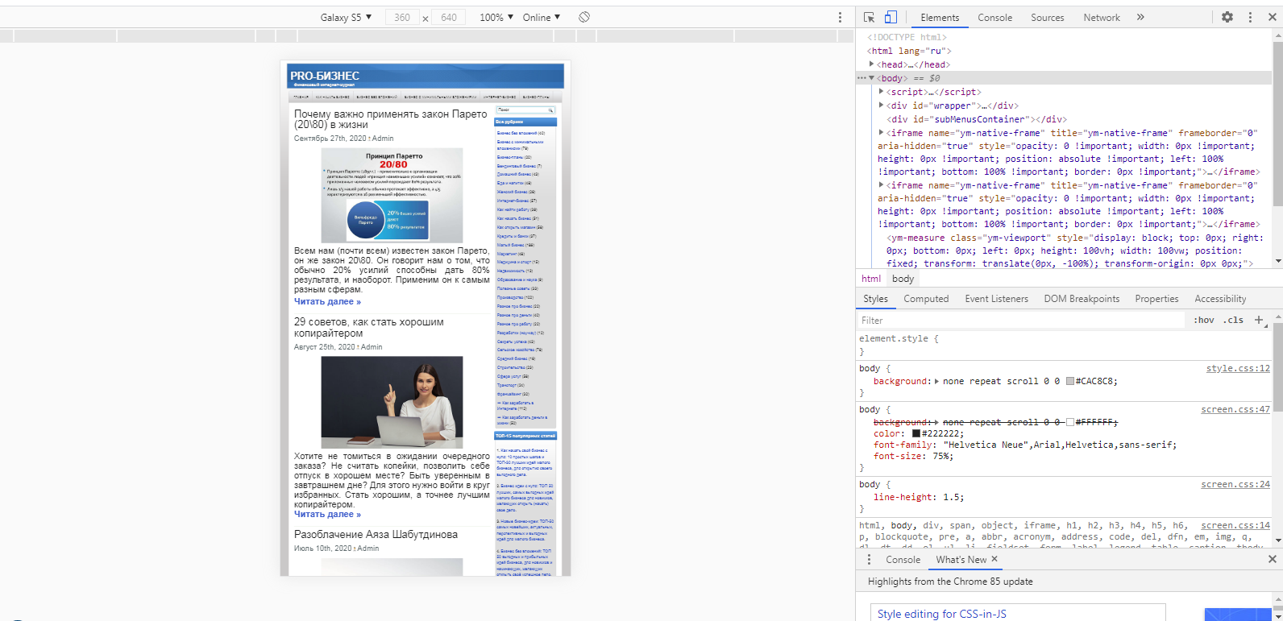Viewport: 1283px width, 621px height.
Task: Open the Online network throttling dropdown
Action: tap(541, 17)
